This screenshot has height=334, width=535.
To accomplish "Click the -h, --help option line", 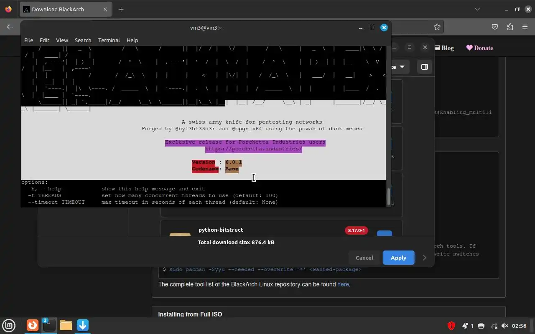I will [116, 189].
